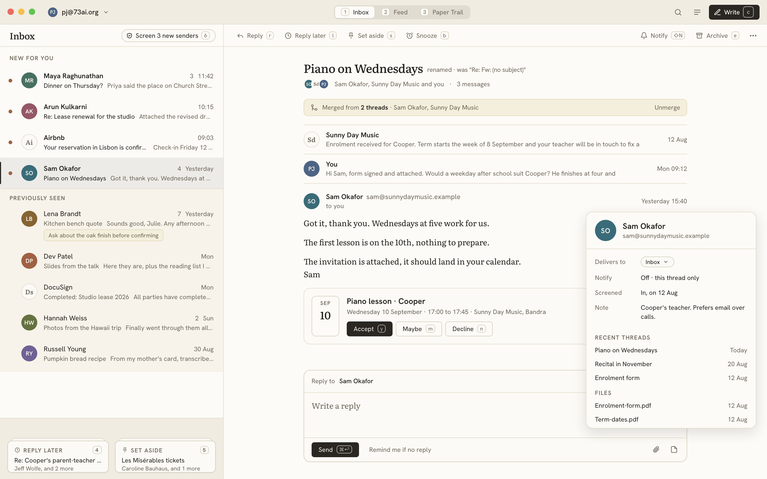Click the Snooze alarm toolbar item
The width and height of the screenshot is (767, 479).
coord(427,35)
